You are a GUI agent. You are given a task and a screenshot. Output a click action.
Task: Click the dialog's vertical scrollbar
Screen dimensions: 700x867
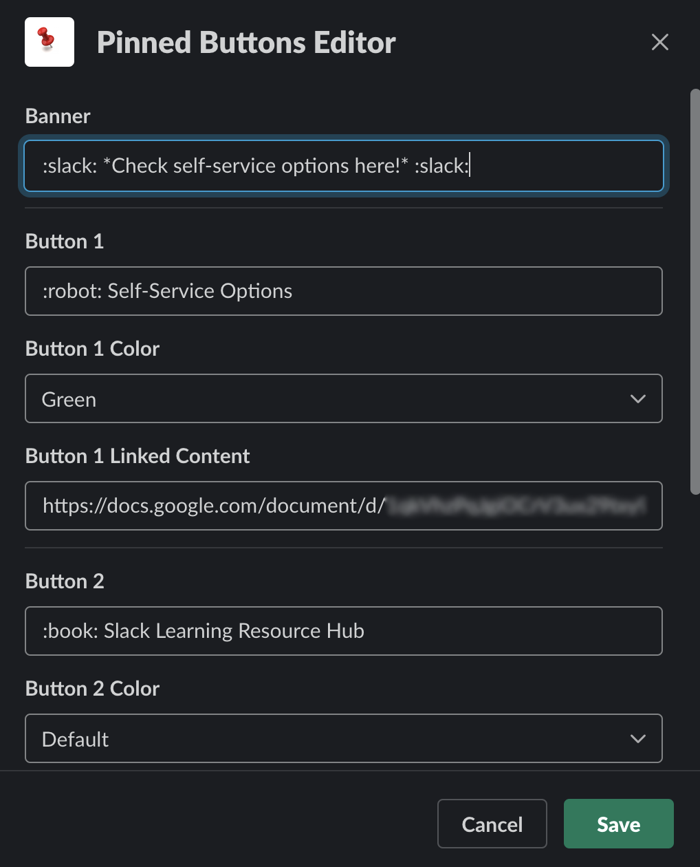tap(694, 289)
